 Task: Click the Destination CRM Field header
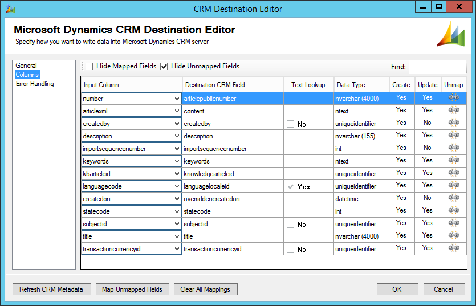233,85
